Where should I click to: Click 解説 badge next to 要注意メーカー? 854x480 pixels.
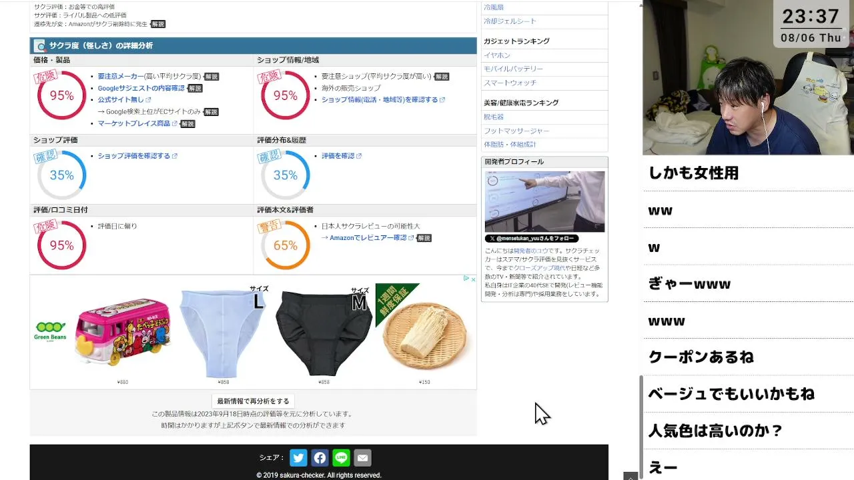(x=211, y=77)
